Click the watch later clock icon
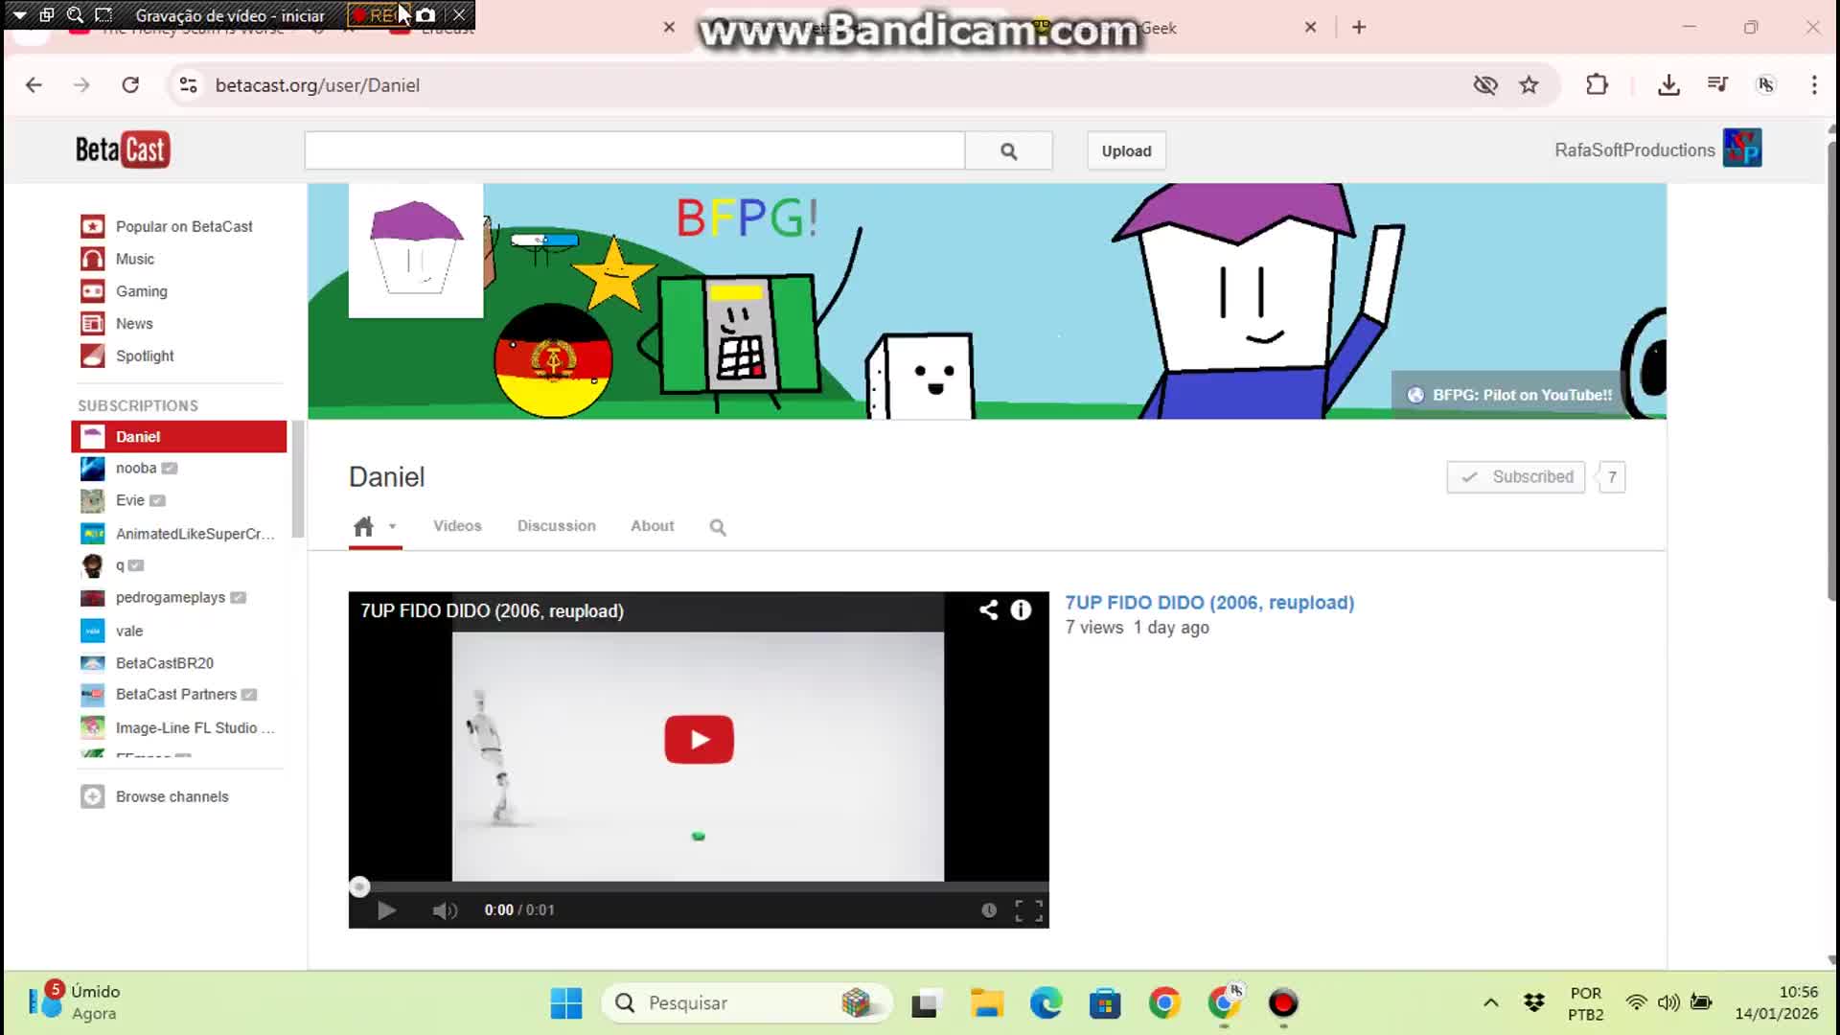This screenshot has height=1035, width=1840. pyautogui.click(x=988, y=910)
